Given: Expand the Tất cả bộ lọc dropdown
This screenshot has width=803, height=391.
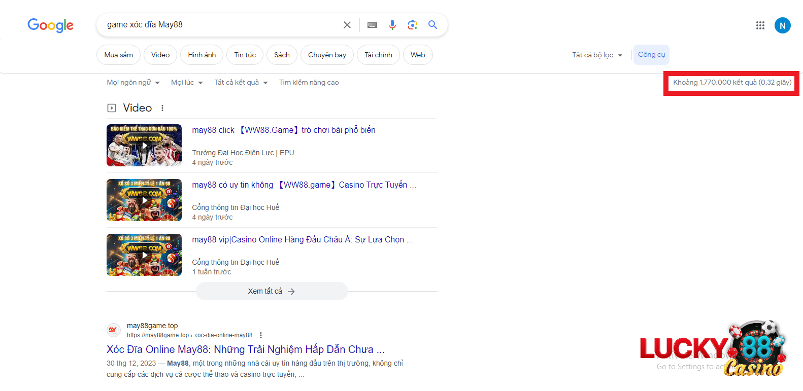Looking at the screenshot, I should (x=597, y=55).
